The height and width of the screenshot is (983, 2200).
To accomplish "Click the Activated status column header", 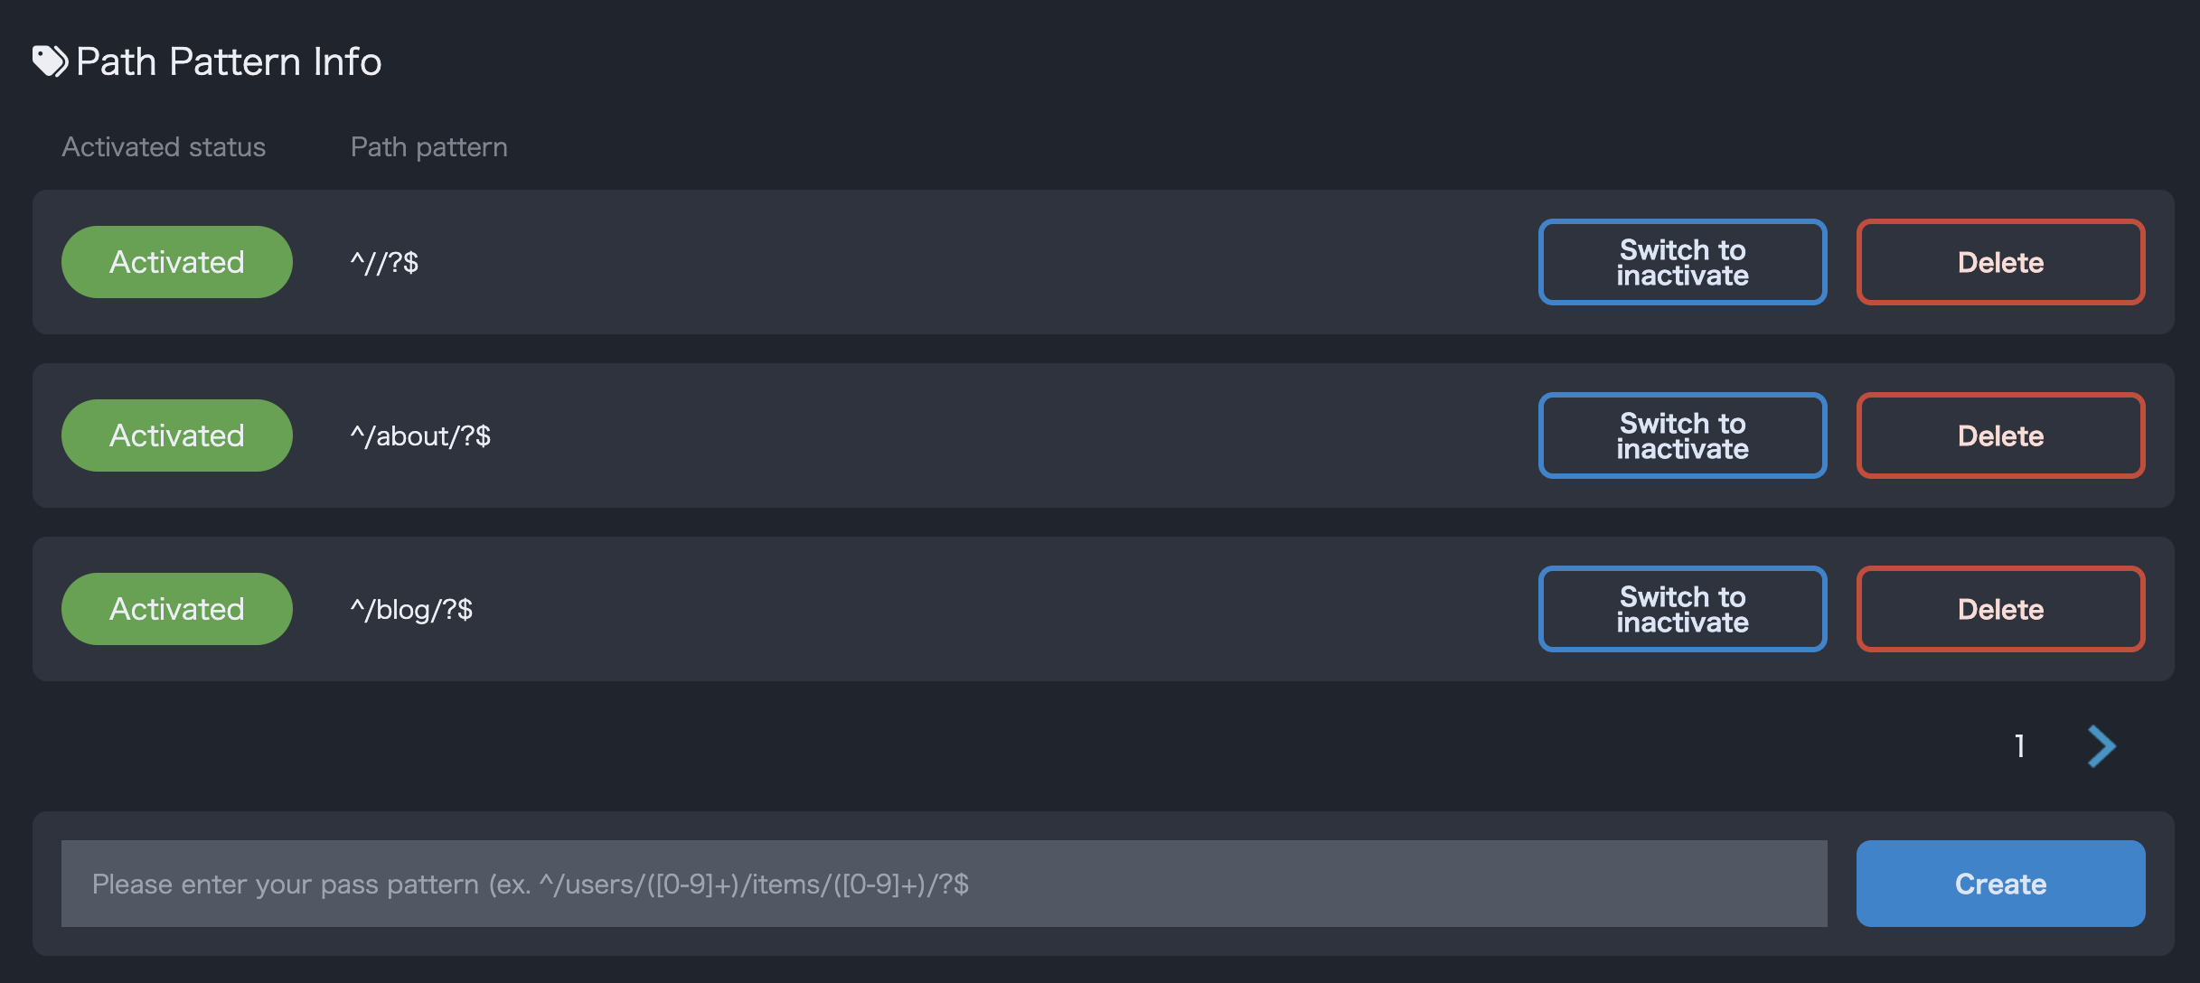I will click(x=164, y=147).
